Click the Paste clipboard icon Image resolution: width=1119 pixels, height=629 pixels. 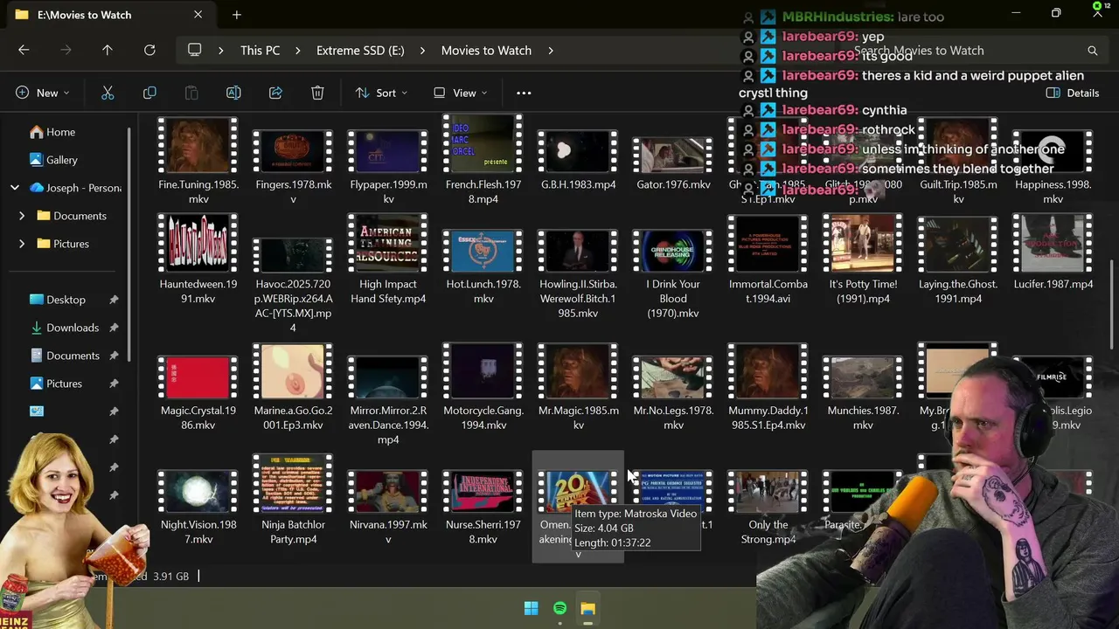pos(191,93)
